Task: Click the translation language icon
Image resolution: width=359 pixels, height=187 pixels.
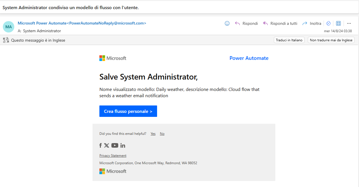Action: 6,40
